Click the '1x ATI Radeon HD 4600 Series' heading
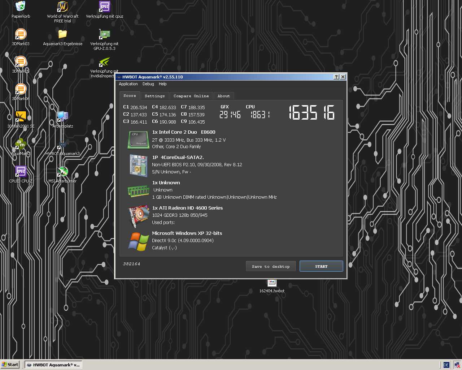This screenshot has height=370, width=462. 187,208
